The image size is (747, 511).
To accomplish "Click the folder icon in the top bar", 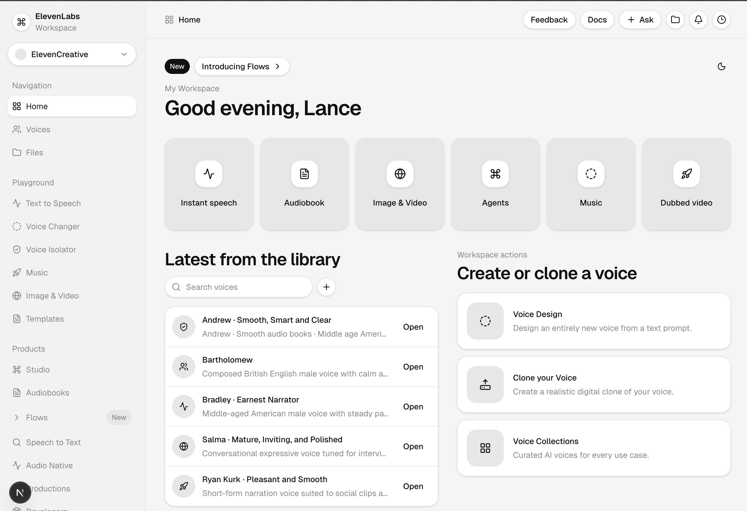I will (x=675, y=20).
